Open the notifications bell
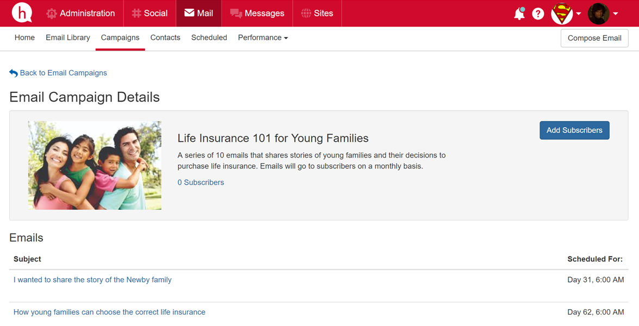 (x=519, y=14)
